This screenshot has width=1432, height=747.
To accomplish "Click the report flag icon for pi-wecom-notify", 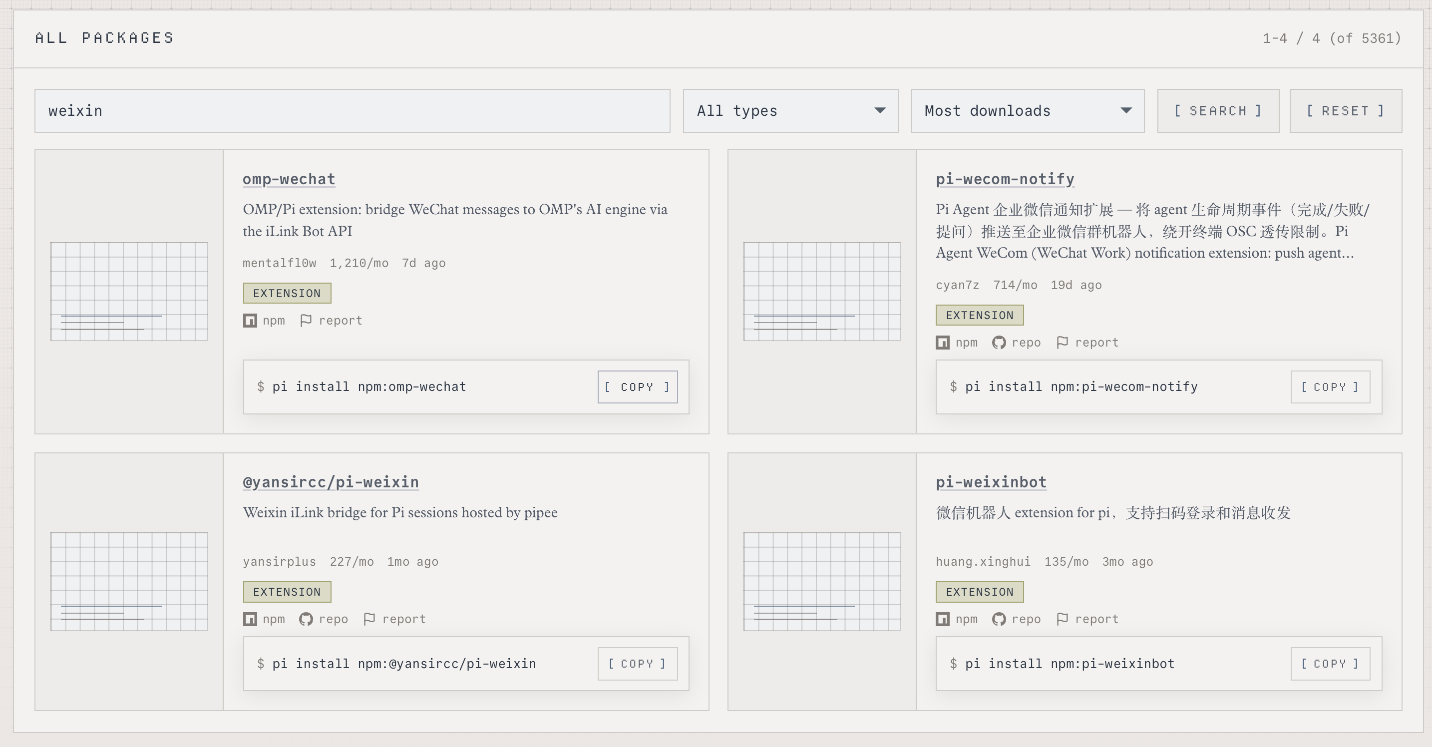I will coord(1063,343).
